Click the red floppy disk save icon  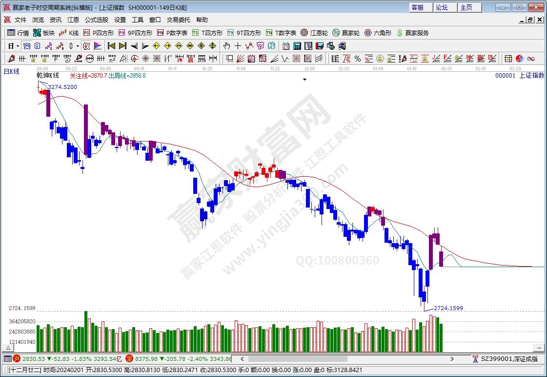pos(320,46)
